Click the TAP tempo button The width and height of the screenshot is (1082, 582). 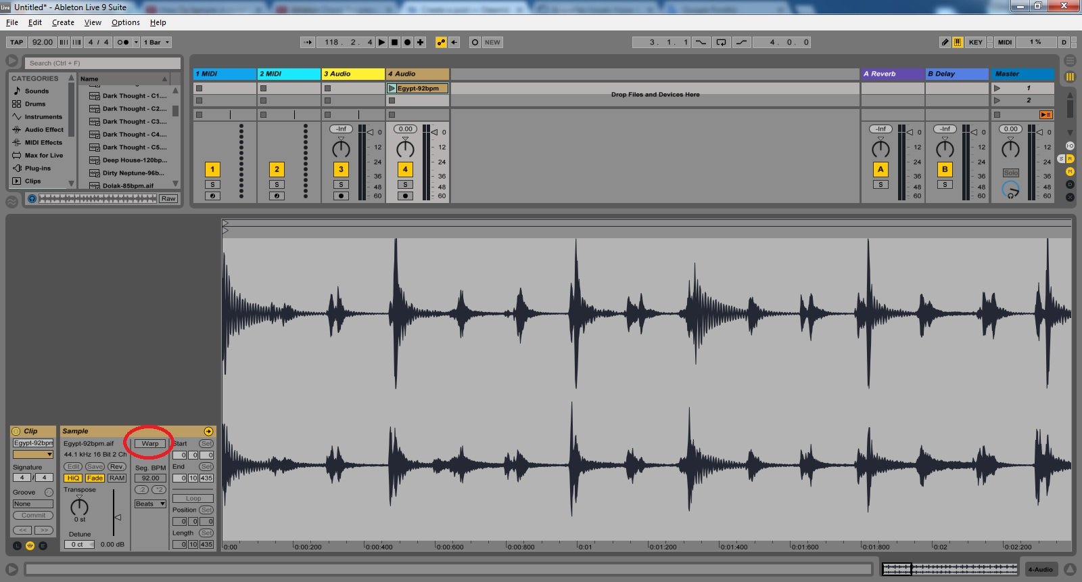point(17,42)
